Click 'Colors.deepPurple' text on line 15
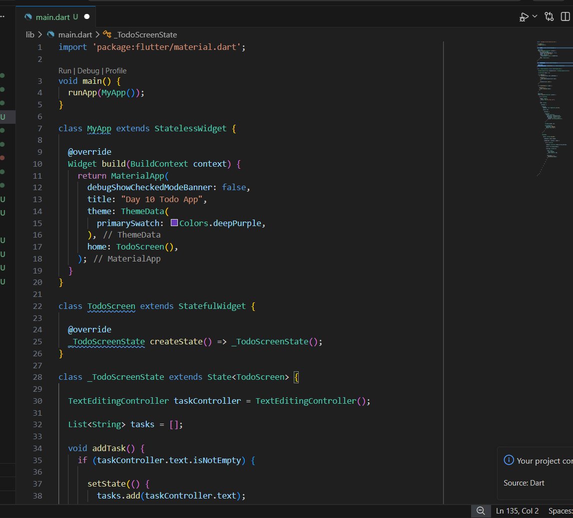 tap(220, 223)
